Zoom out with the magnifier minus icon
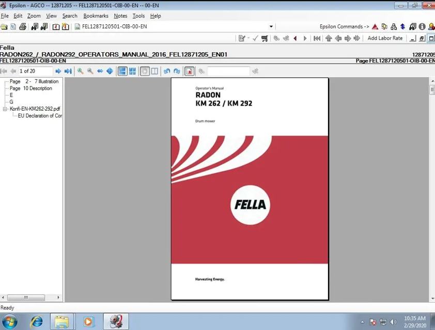This screenshot has width=435, height=330. coord(90,71)
